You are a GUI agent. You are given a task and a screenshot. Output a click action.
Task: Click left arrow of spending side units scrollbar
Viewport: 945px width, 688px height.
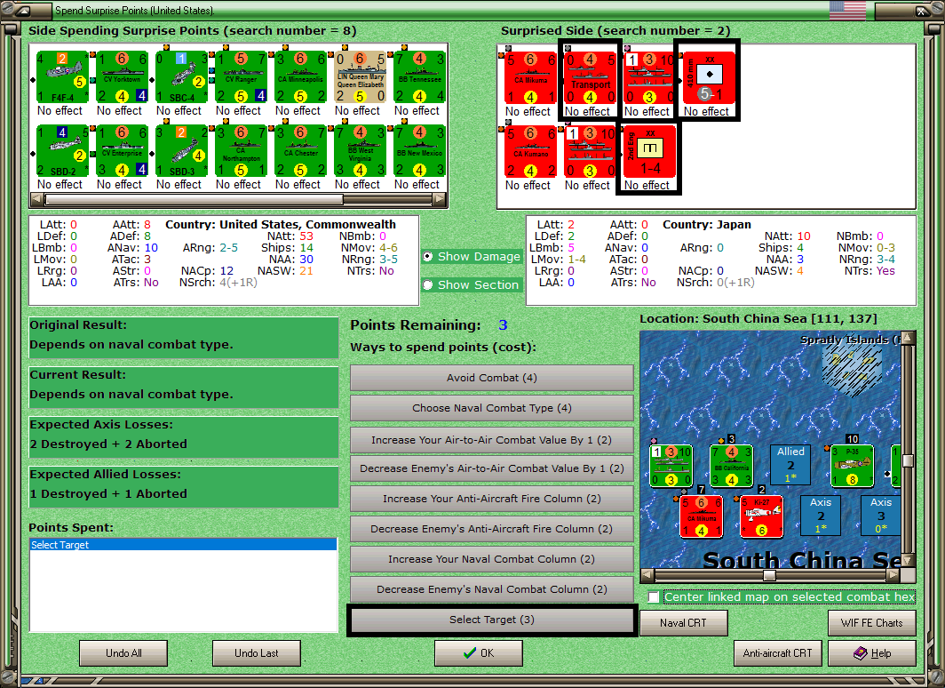pos(36,199)
